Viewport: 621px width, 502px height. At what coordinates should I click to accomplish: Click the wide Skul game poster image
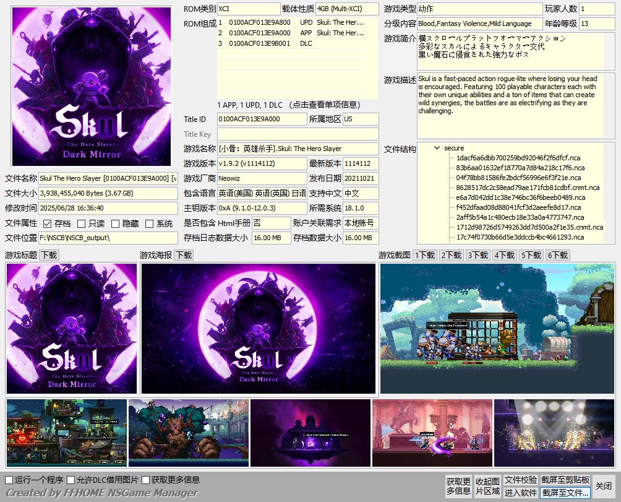(x=258, y=329)
